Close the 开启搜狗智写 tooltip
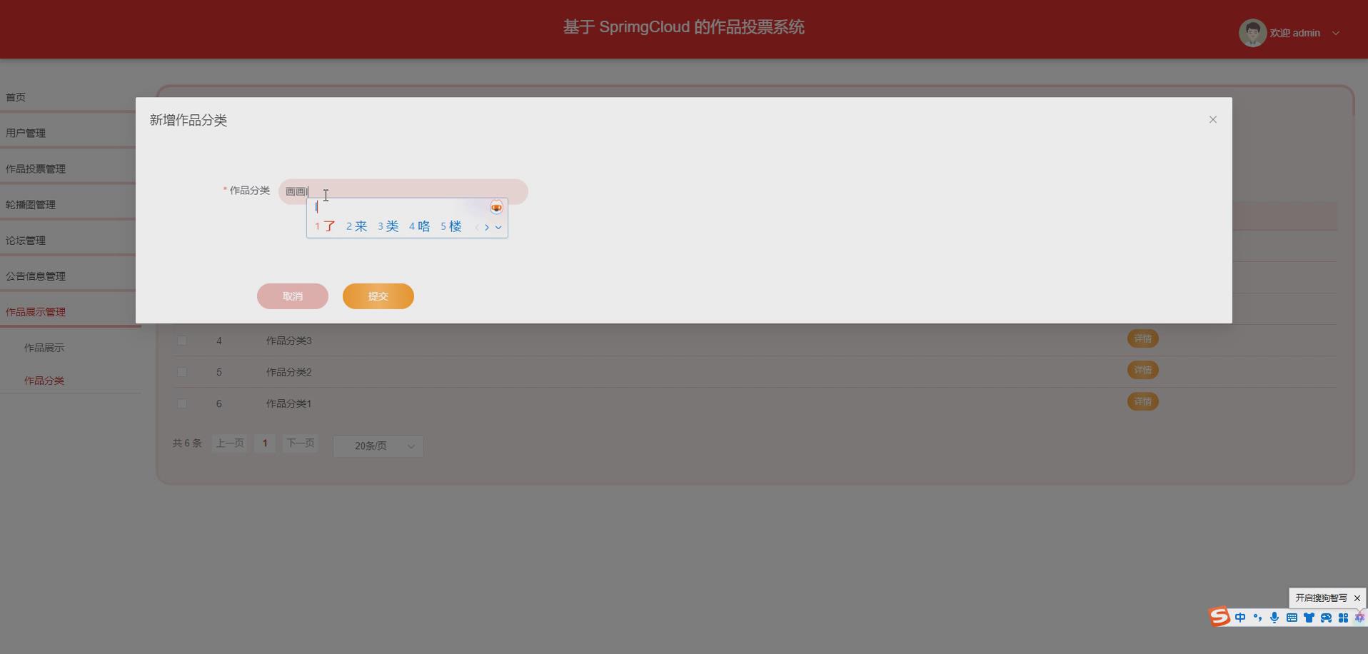This screenshot has width=1368, height=654. (x=1357, y=598)
